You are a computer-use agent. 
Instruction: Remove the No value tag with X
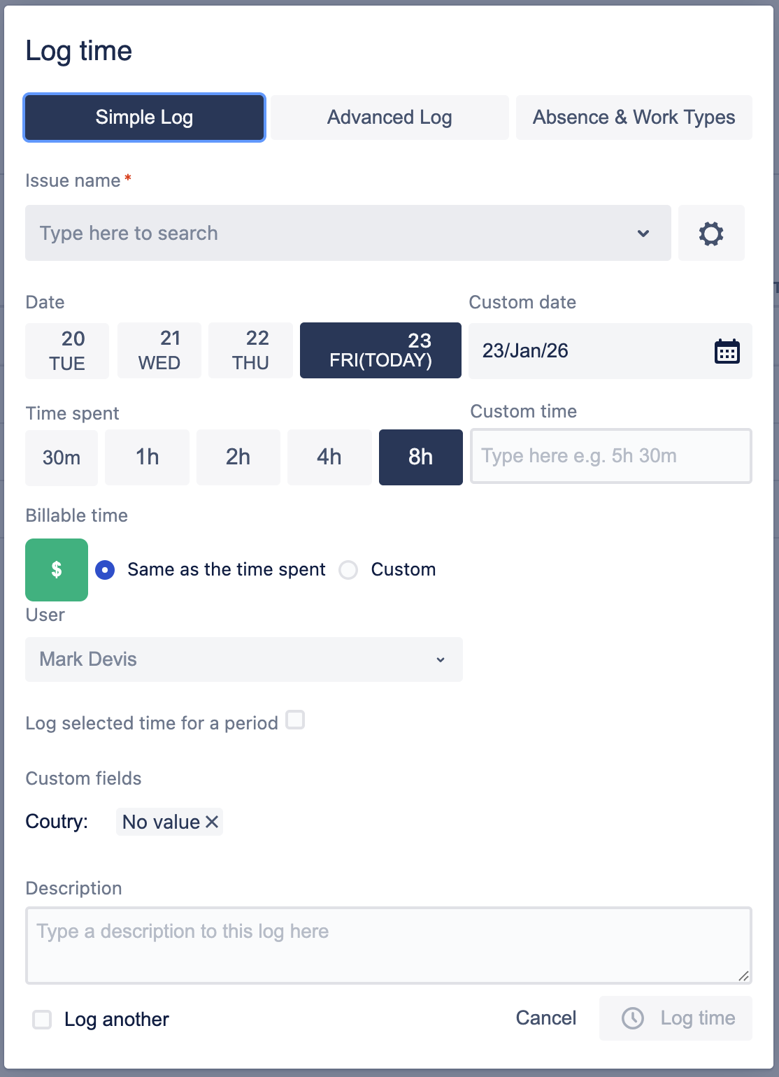tap(213, 822)
